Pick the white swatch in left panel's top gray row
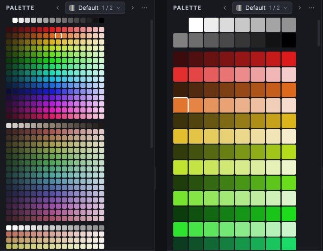This screenshot has width=323, height=251. point(15,20)
